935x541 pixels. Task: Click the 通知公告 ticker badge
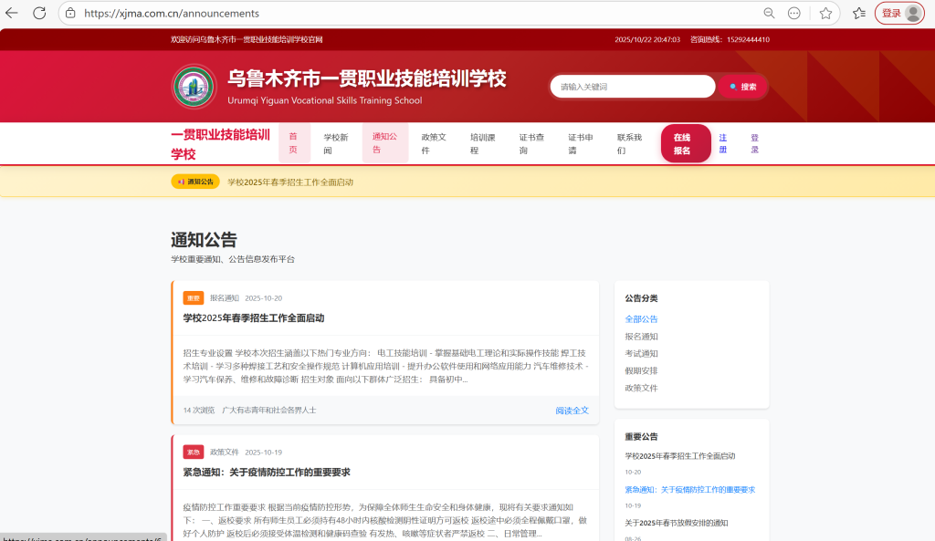[x=195, y=182]
